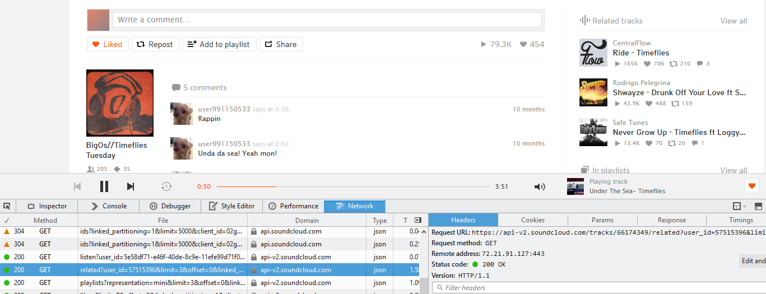Viewport: 766px width, 294px height.
Task: Open BigOs//Timeflies Tuesday artist avatar
Action: 120,103
